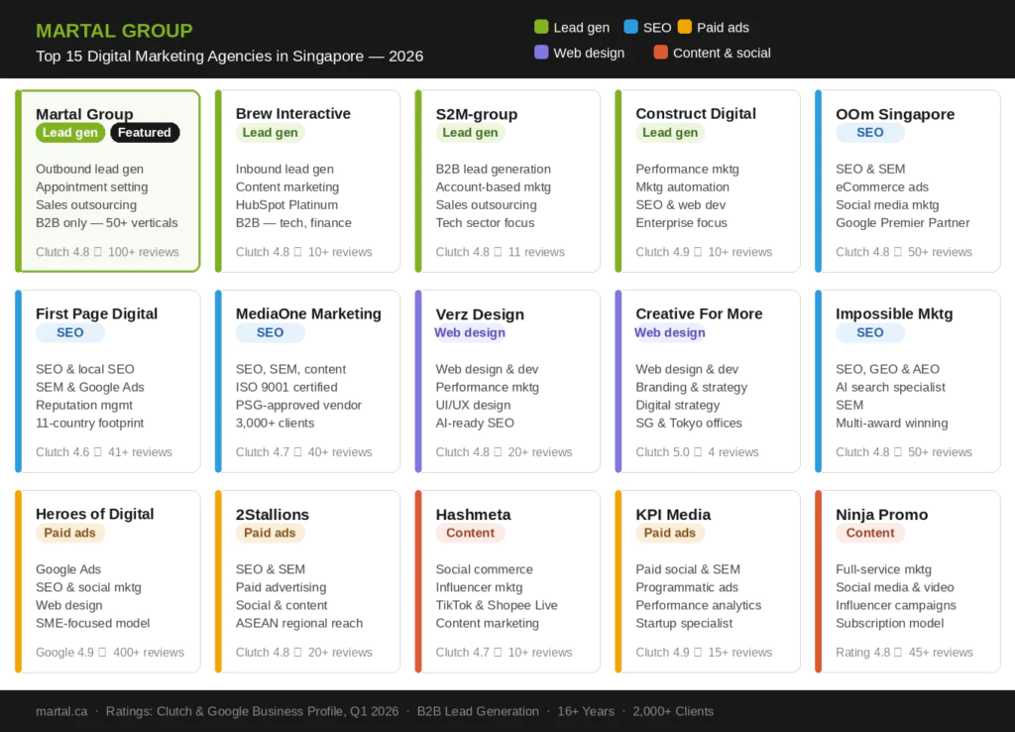Click the SEO tag on OOm Singapore card
The height and width of the screenshot is (732, 1015).
coord(869,132)
